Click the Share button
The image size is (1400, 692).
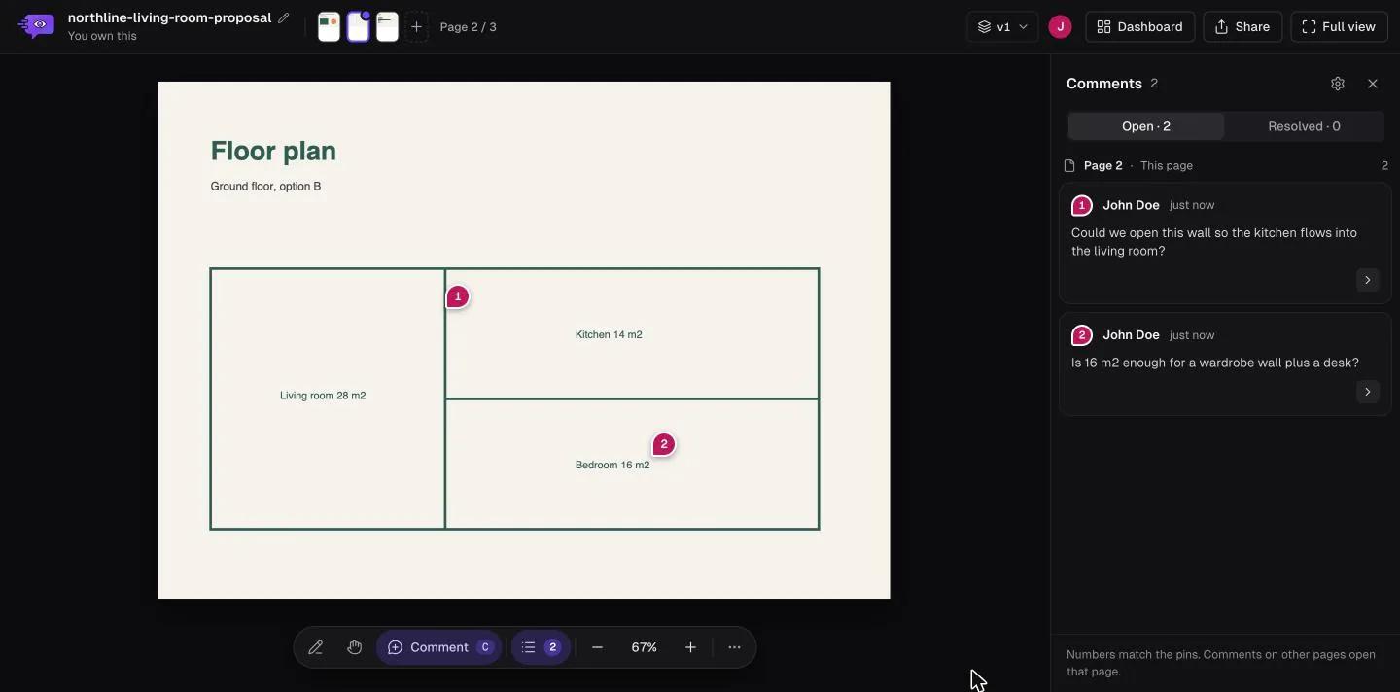(x=1242, y=26)
